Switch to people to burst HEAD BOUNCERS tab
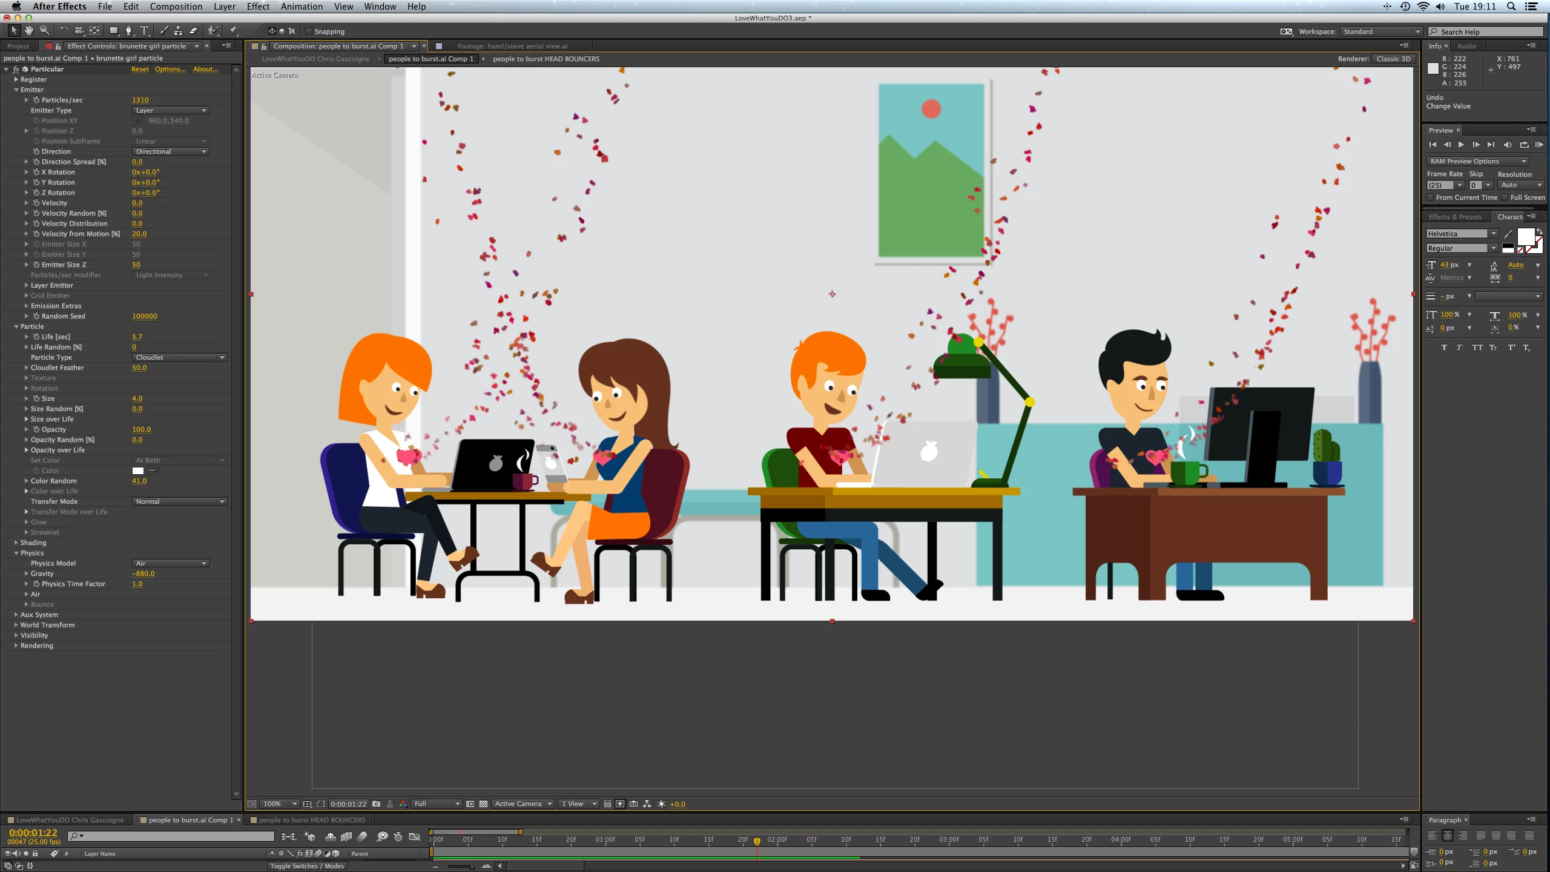 (x=312, y=820)
